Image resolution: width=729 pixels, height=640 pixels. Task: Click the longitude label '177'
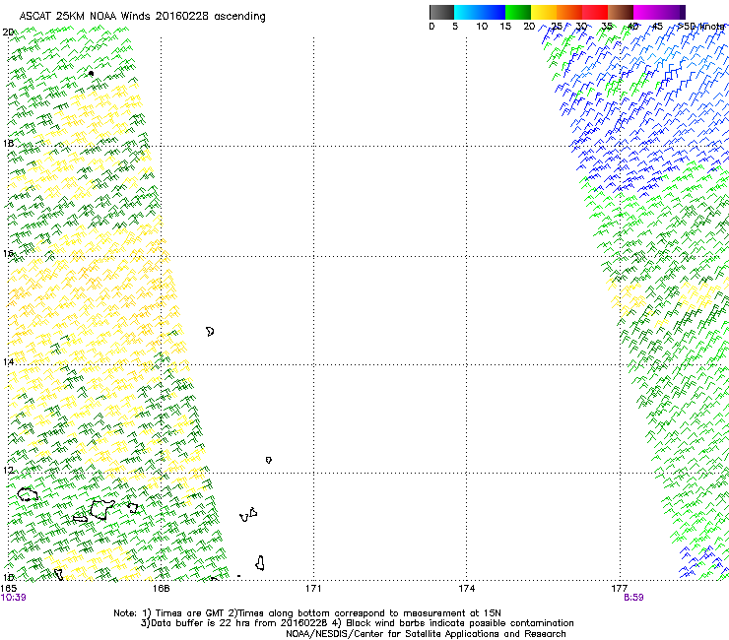(620, 589)
